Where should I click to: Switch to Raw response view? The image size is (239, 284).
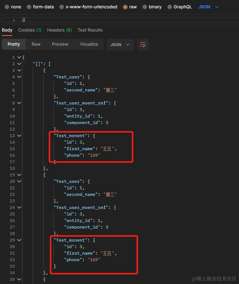36,44
